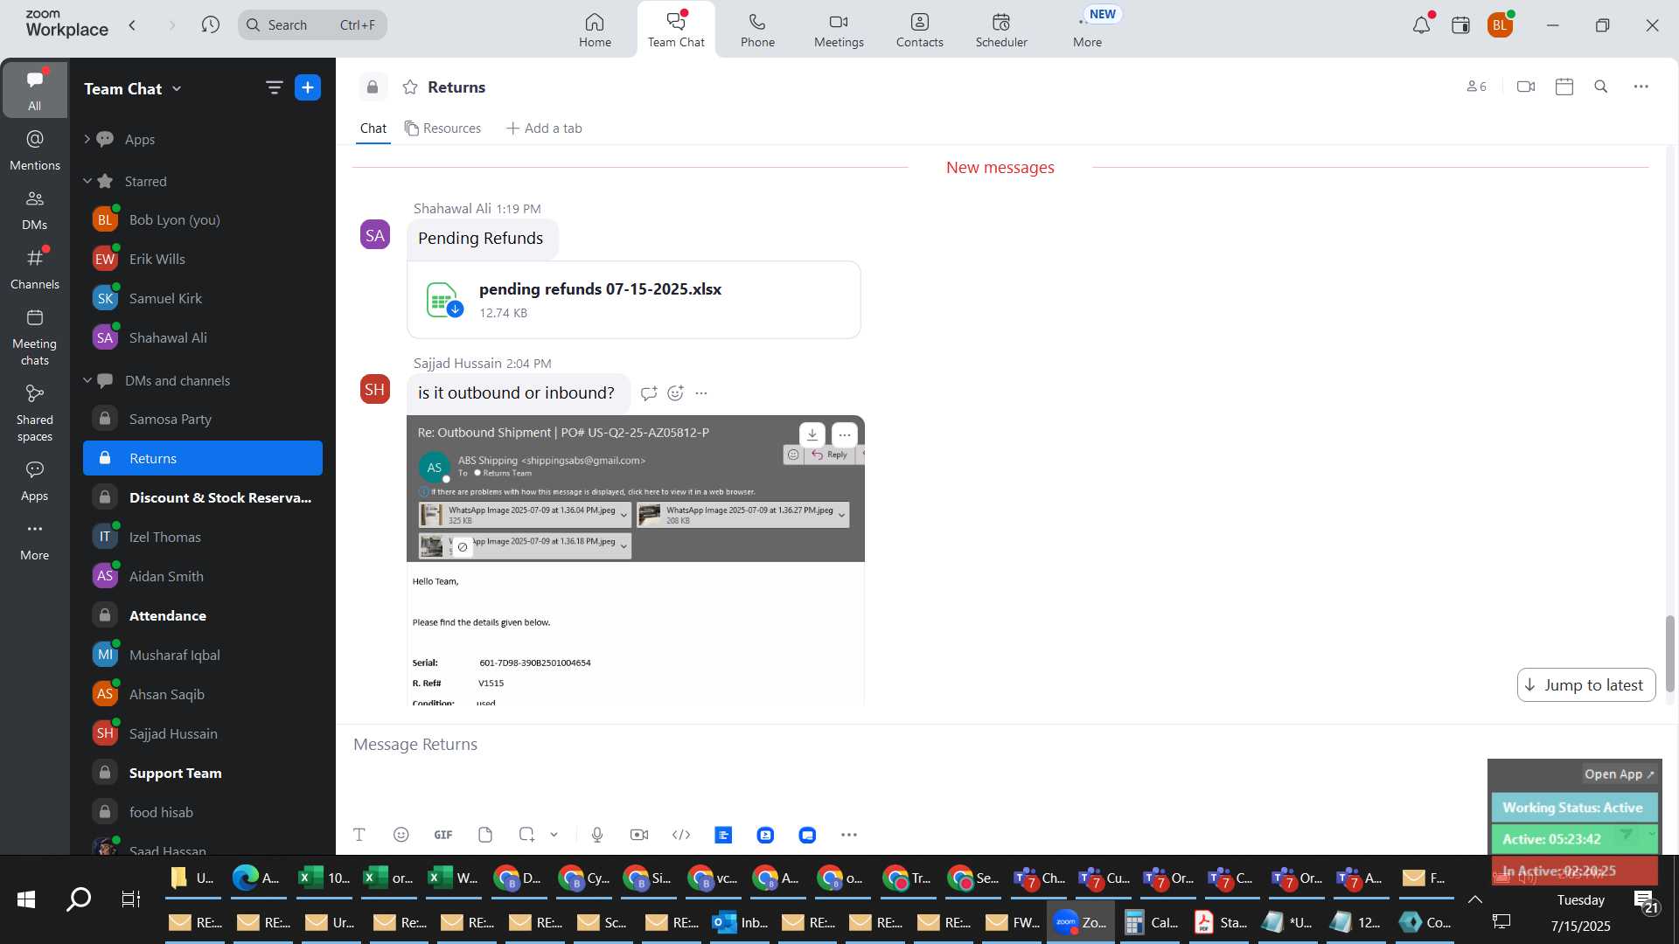1679x944 pixels.
Task: Open the notifications bell
Action: (1422, 24)
